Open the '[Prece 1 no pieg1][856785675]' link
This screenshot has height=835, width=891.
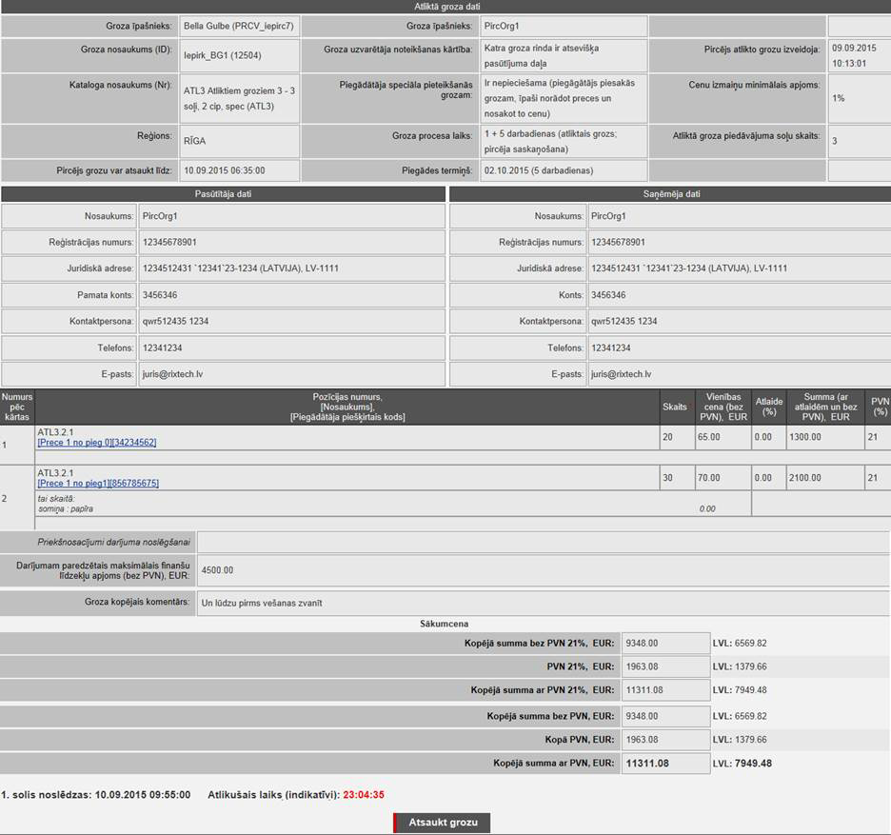[x=98, y=484]
